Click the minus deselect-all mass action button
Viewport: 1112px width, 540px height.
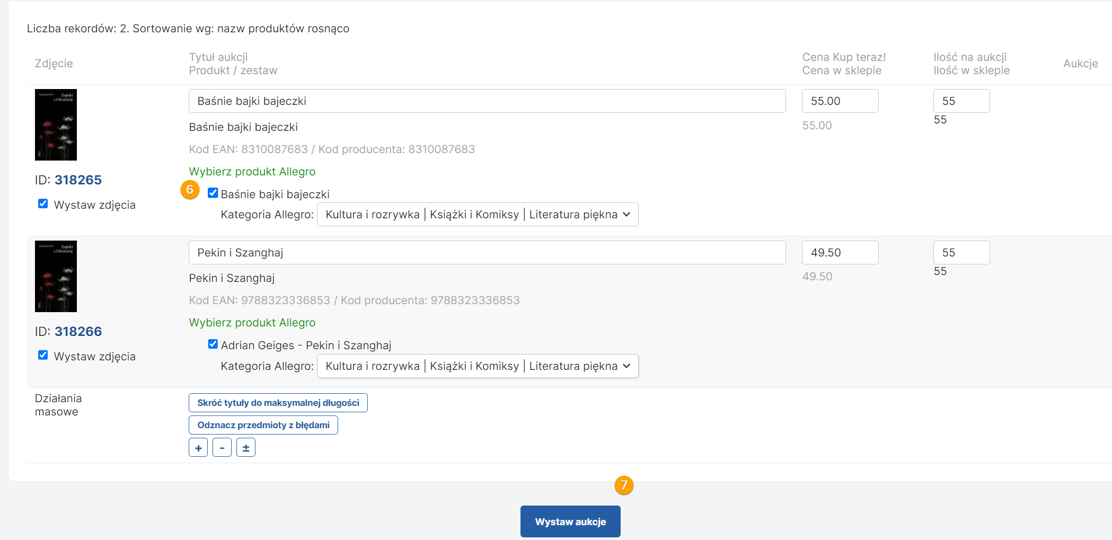222,448
